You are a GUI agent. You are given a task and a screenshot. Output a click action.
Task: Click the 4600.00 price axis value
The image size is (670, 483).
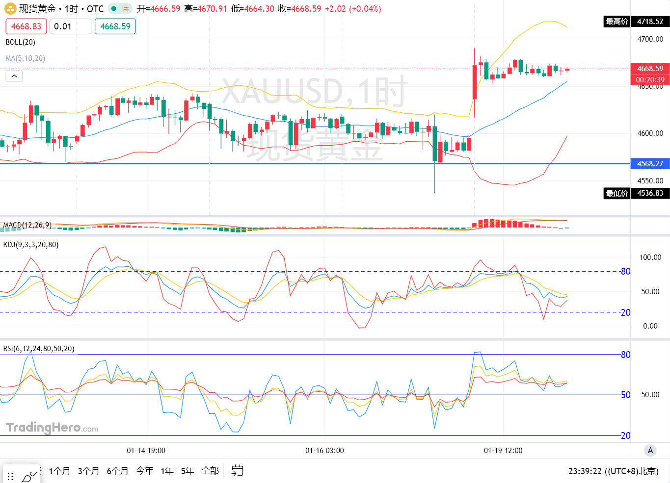click(x=650, y=133)
